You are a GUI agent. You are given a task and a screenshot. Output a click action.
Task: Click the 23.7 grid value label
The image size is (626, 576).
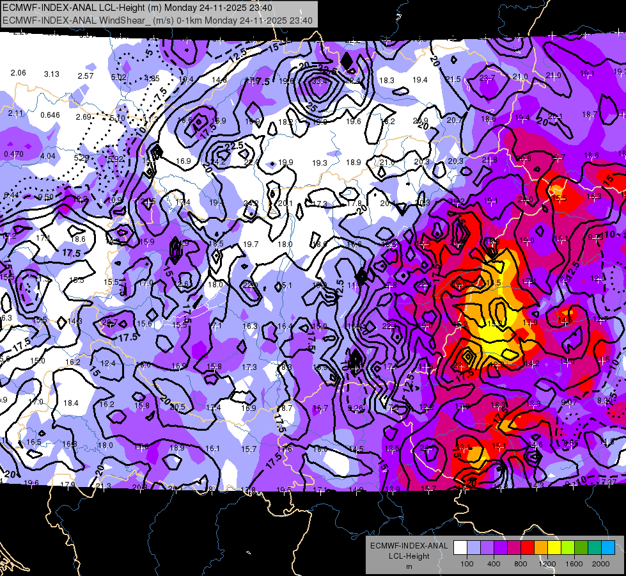(x=487, y=78)
